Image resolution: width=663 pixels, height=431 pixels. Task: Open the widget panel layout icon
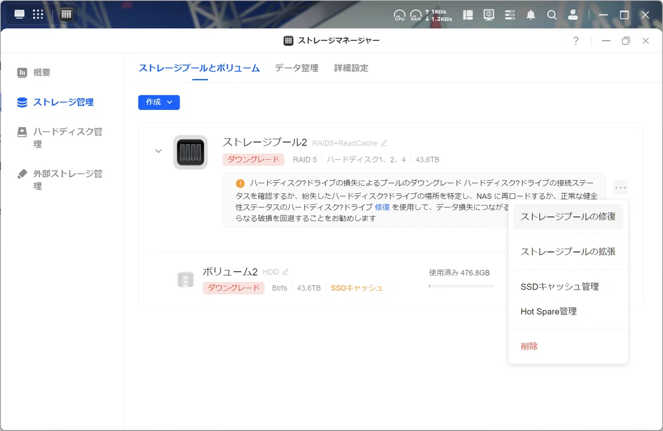coord(469,15)
